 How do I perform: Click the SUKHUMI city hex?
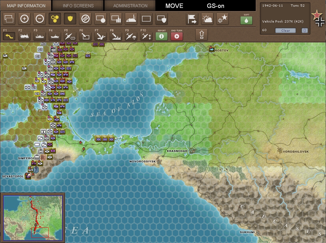(x=258, y=232)
